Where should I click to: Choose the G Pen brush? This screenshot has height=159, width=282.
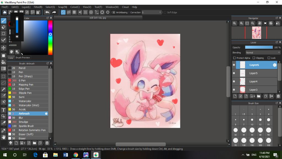(28, 80)
